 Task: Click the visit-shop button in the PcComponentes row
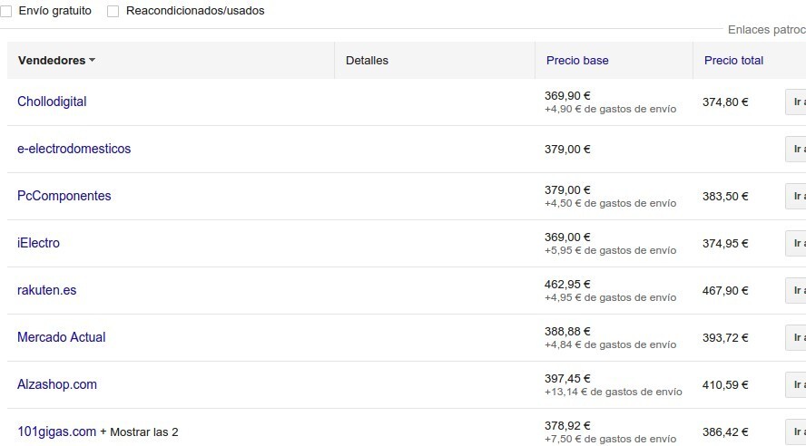796,196
